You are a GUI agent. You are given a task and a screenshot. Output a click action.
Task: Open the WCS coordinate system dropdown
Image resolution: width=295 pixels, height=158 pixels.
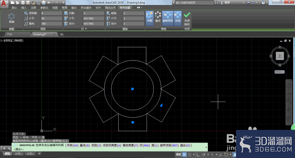(x=280, y=72)
